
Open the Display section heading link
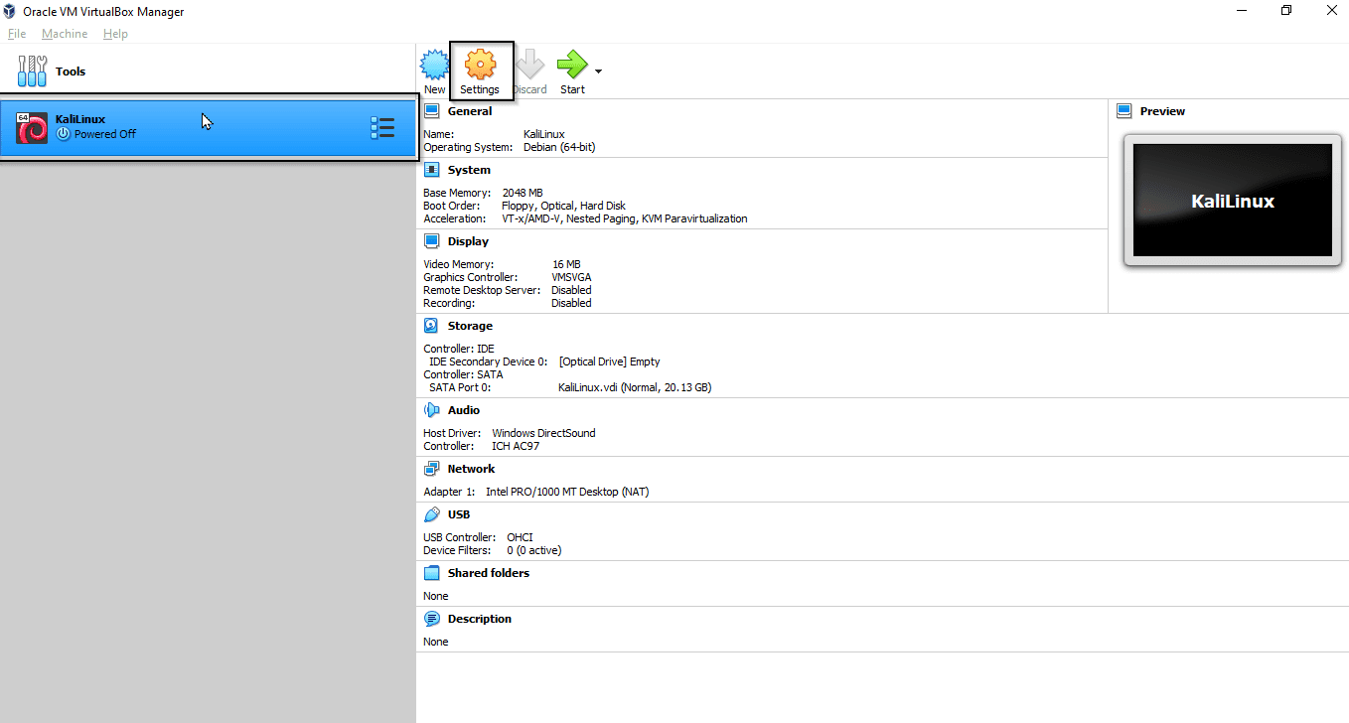(x=468, y=241)
